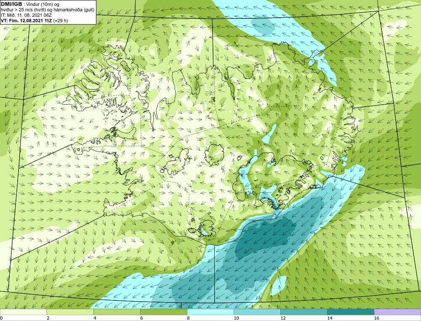The height and width of the screenshot is (321, 421).
Task: Click the legend label "4"
Action: tap(95, 318)
